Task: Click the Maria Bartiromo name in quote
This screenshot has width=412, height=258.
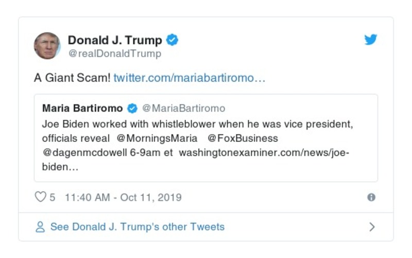Action: click(82, 108)
